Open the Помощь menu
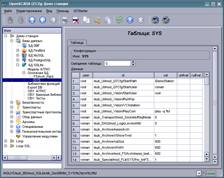The image size is (224, 178). [63, 11]
